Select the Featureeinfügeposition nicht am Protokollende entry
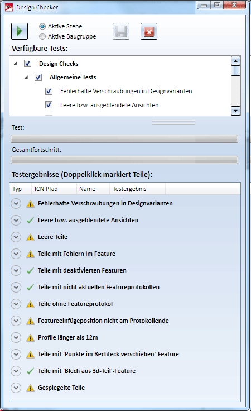 [103, 321]
